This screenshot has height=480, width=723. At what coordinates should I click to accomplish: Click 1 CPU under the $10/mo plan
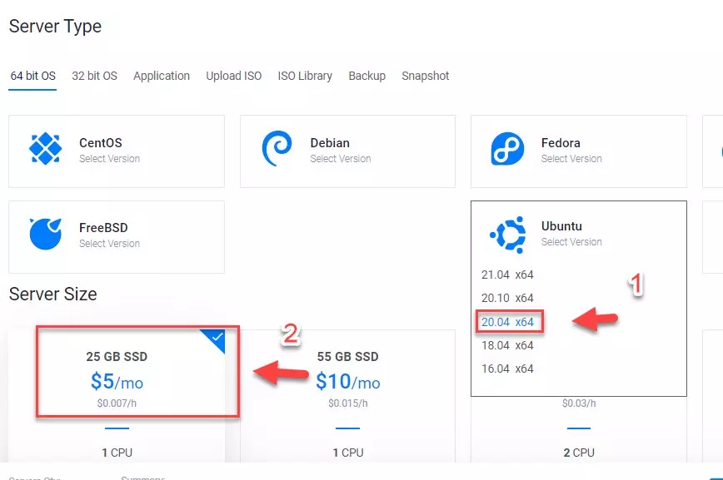(x=348, y=453)
